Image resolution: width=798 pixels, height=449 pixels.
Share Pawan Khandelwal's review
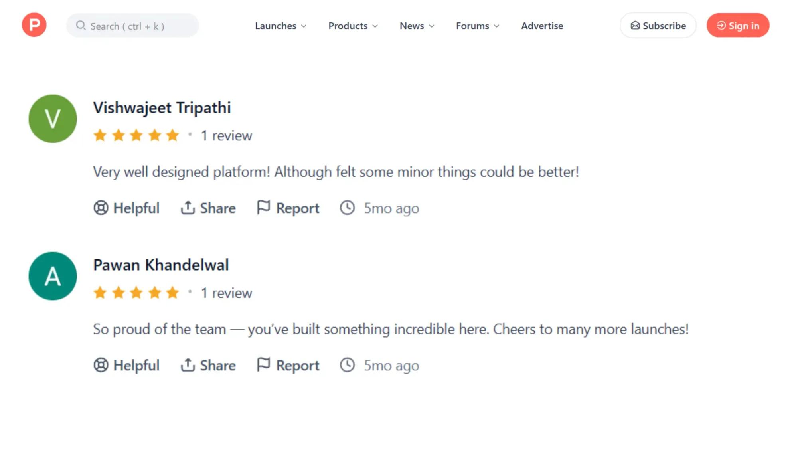coord(208,365)
